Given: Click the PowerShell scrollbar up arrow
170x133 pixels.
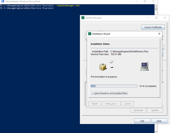Looking at the screenshot, I should pos(156,6).
